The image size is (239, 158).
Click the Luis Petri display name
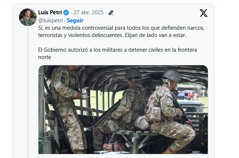50,12
